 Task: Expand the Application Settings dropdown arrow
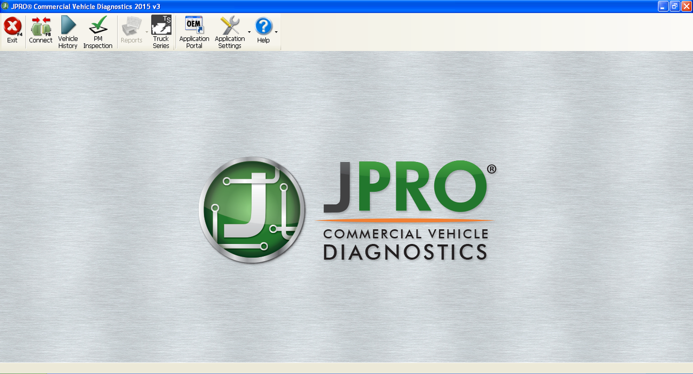tap(250, 32)
